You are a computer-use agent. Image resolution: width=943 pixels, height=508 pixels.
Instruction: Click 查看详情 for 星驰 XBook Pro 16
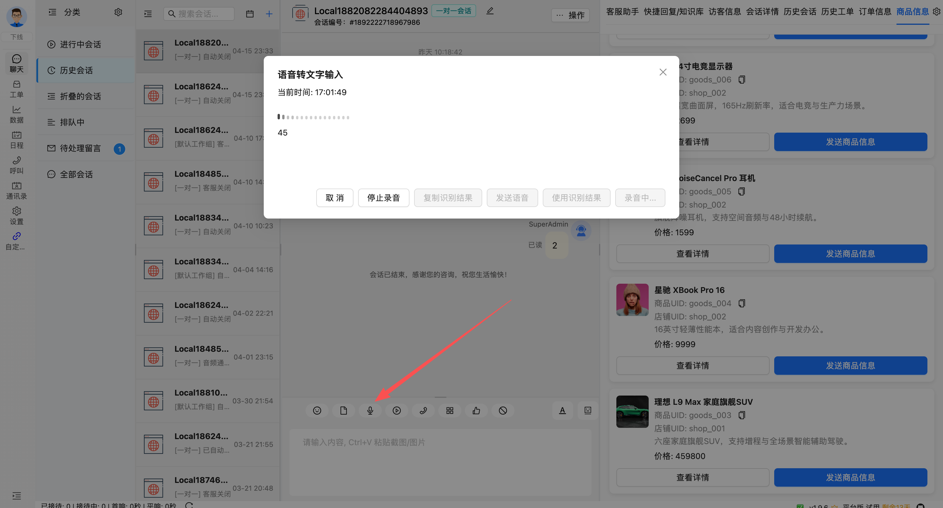tap(693, 365)
